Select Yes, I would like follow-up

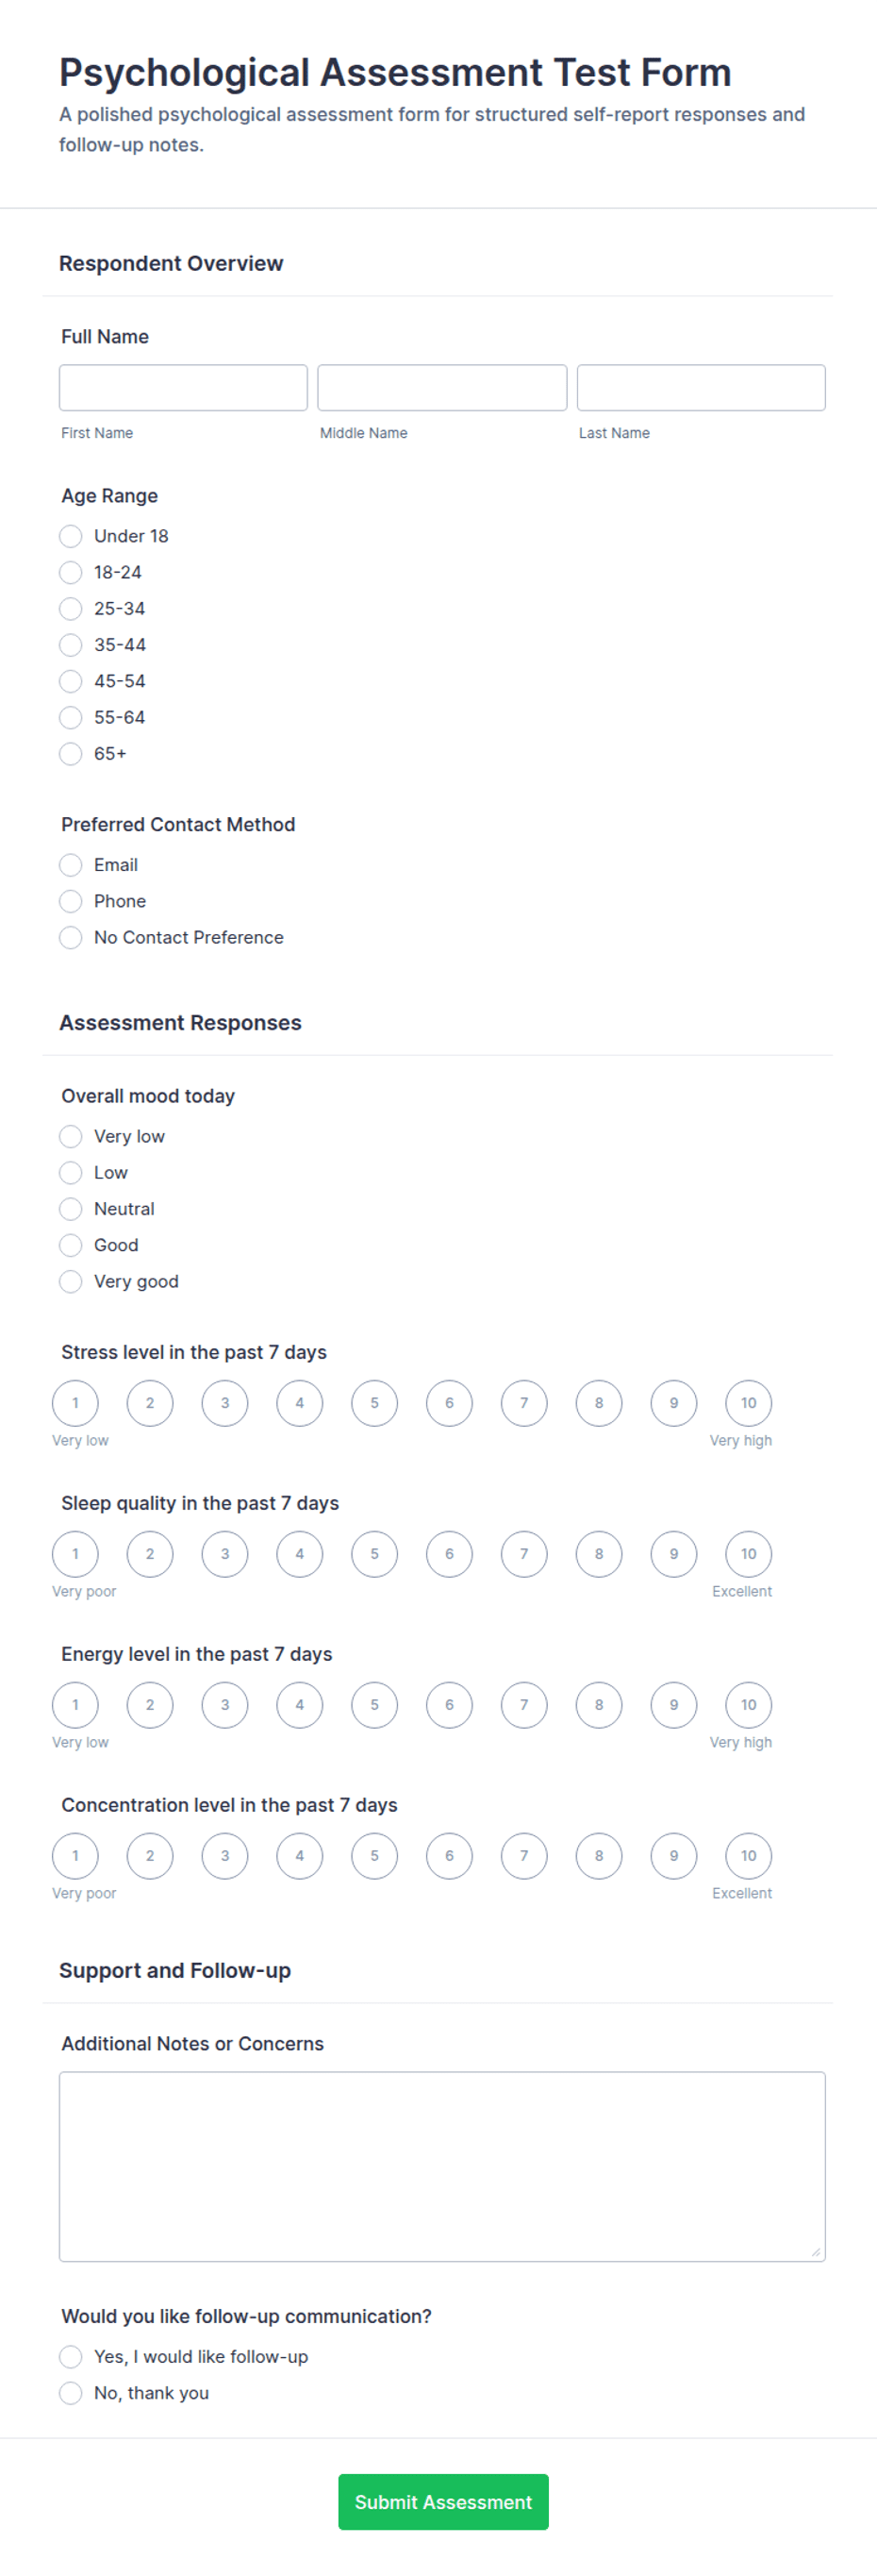coord(70,2356)
